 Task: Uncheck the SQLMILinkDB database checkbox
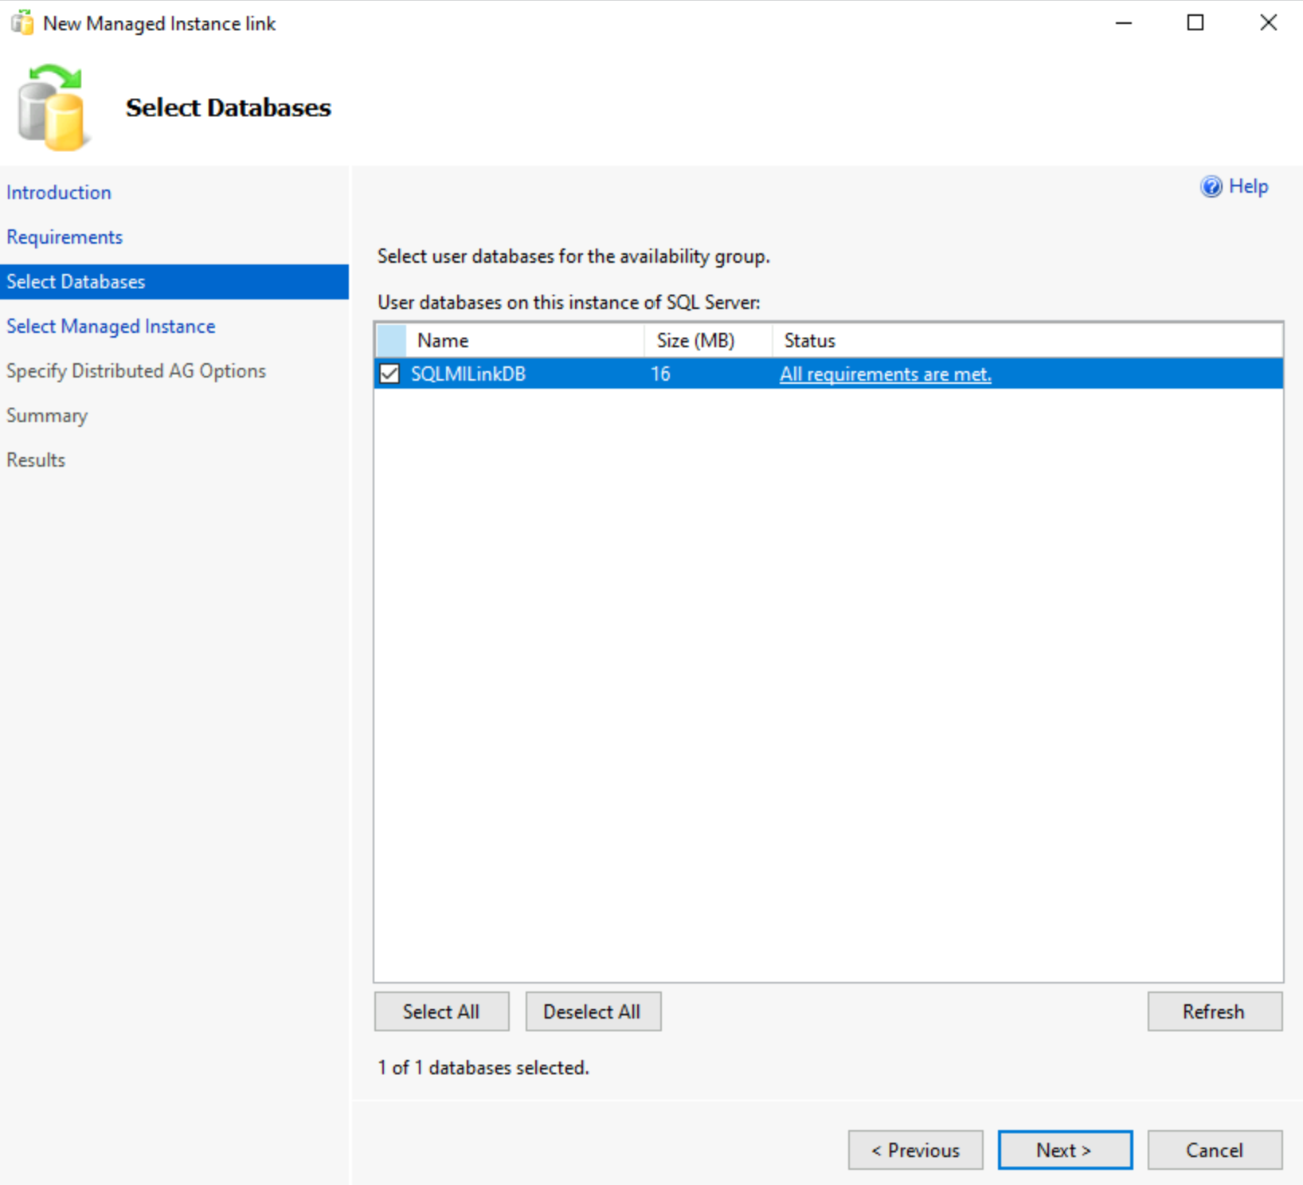pyautogui.click(x=389, y=373)
